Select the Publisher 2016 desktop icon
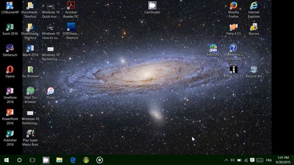The width and height of the screenshot is (294, 165). (x=10, y=138)
